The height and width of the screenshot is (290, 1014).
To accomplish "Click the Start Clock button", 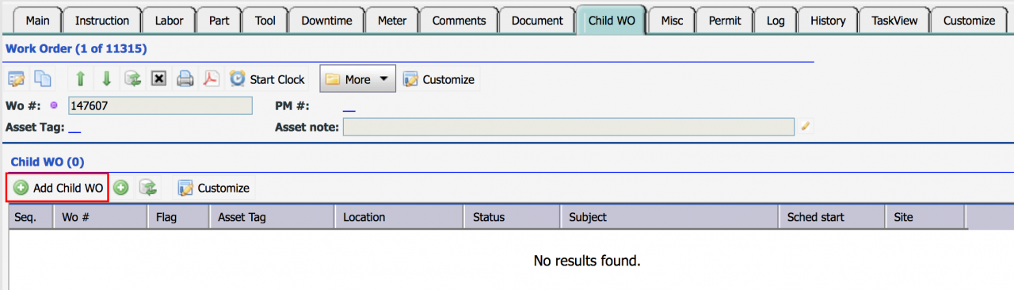I will pos(268,79).
